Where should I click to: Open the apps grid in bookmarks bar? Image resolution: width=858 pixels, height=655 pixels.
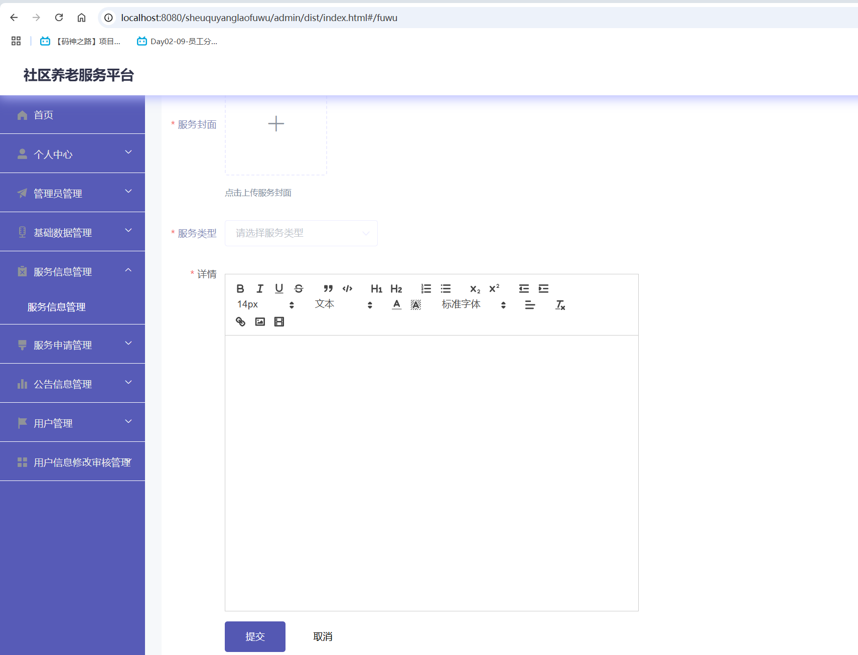coord(16,41)
